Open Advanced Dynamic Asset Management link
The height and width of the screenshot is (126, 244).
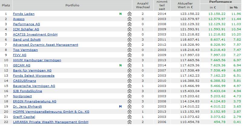coord(45,45)
